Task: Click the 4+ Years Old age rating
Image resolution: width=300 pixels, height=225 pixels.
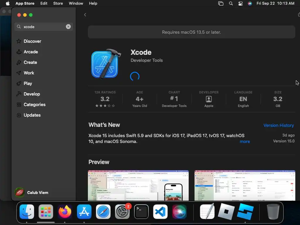Action: click(140, 99)
